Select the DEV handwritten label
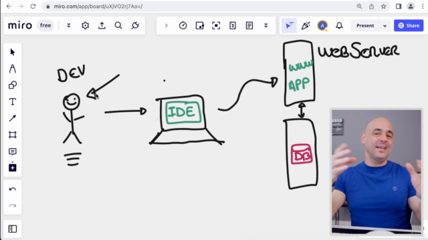This screenshot has height=240, width=428. tap(72, 73)
